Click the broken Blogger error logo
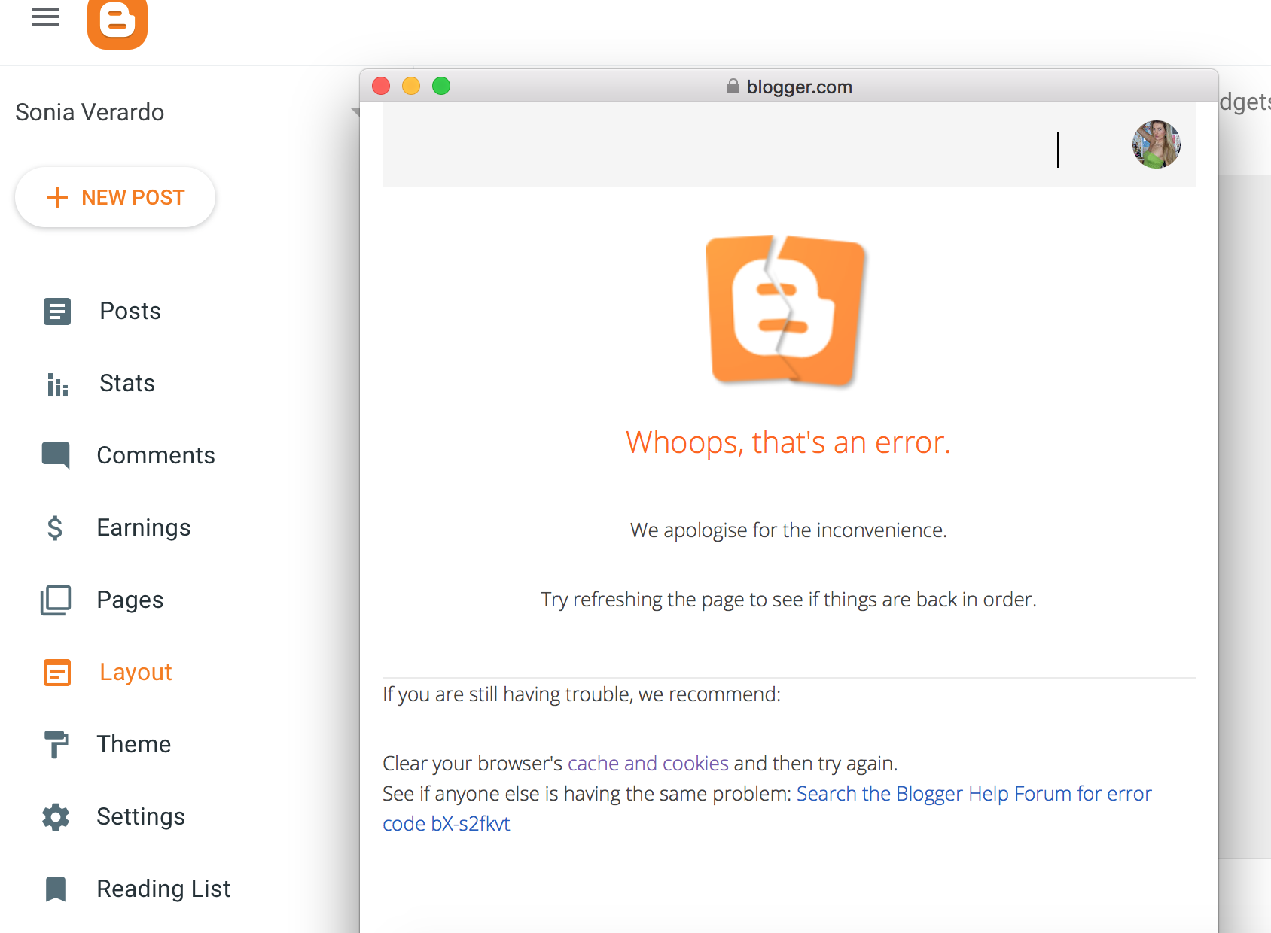This screenshot has width=1271, height=933. click(x=787, y=310)
